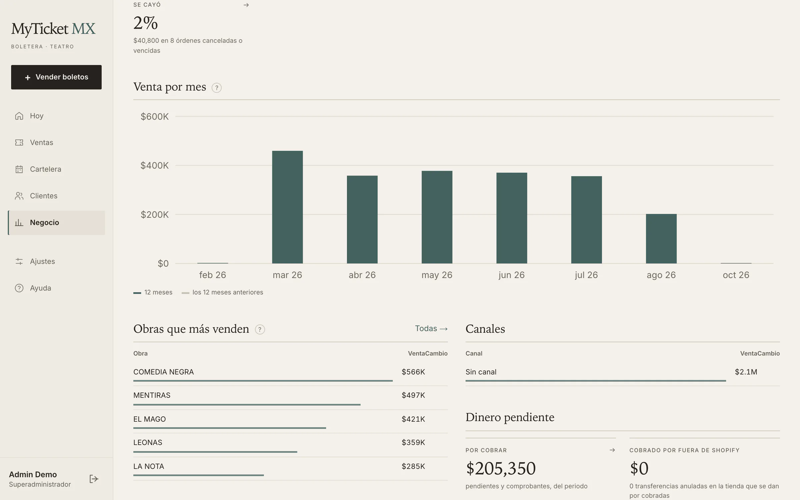This screenshot has width=800, height=500.
Task: Open the Ayuda help page
Action: [56, 288]
